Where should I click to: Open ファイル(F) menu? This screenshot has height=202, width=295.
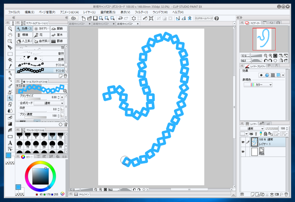coord(14,12)
